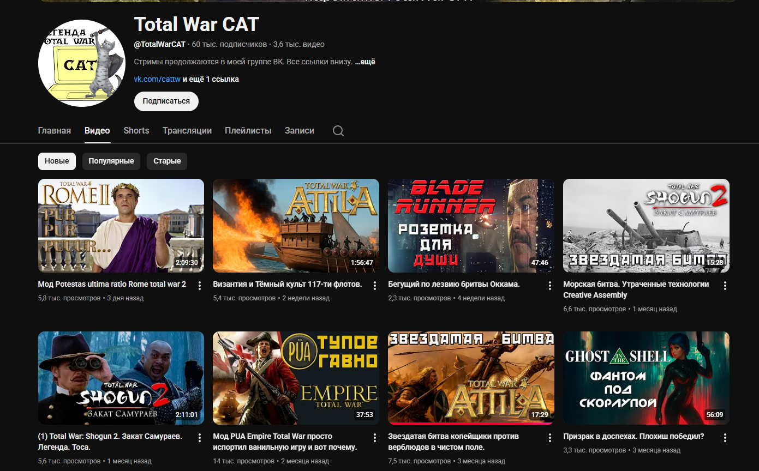Play the Attila burning ship thumbnail
This screenshot has width=759, height=471.
296,226
